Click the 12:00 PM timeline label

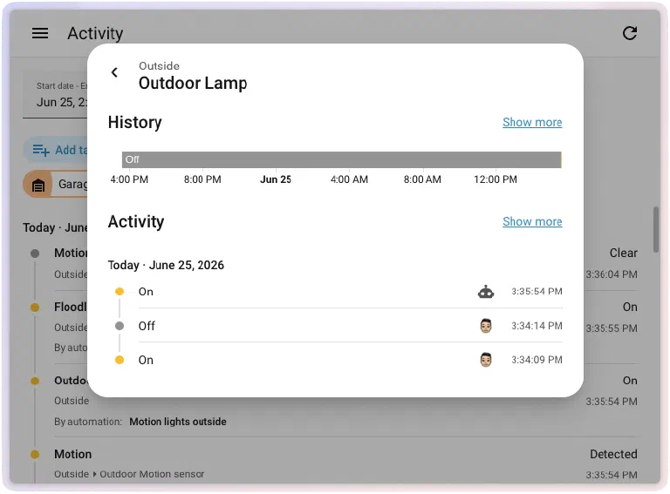click(x=496, y=179)
